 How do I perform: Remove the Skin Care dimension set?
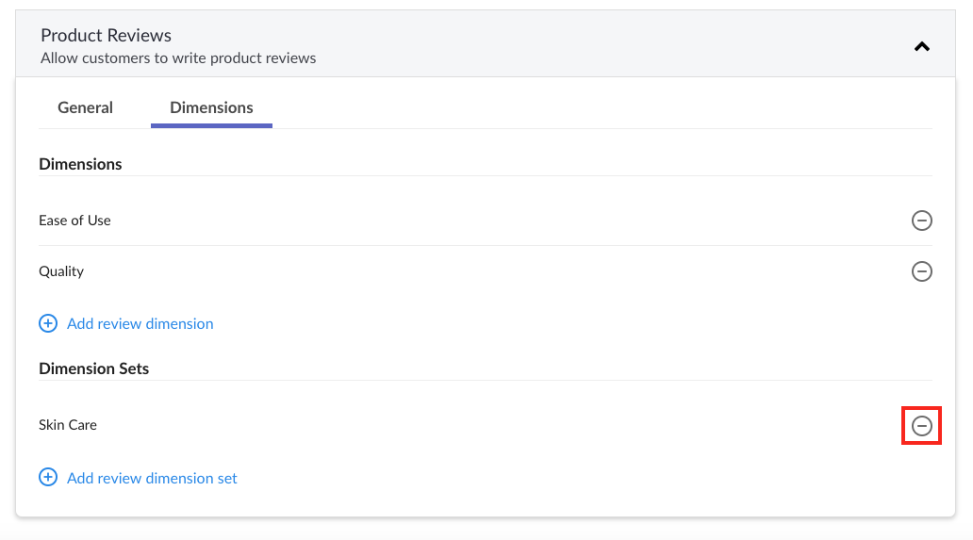[921, 425]
